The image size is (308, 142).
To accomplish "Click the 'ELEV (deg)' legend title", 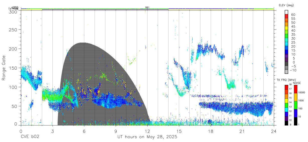I will (x=286, y=5).
